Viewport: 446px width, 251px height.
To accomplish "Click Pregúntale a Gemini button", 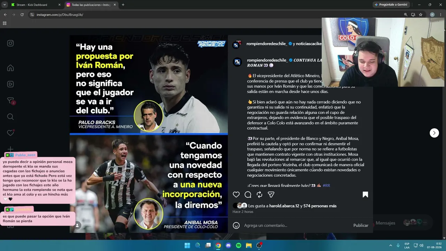I will coord(391,5).
